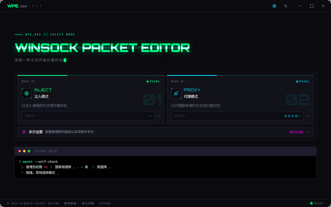
Task: Pin the window with the pin icon
Action: [286, 6]
